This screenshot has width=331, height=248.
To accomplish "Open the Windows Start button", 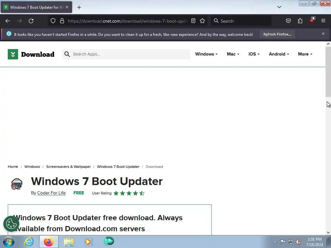I will tap(9, 242).
